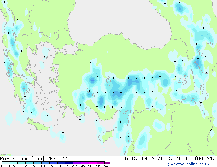Choose the 10–15 mm legend color box
The height and width of the screenshot is (167, 217).
(x=46, y=163)
